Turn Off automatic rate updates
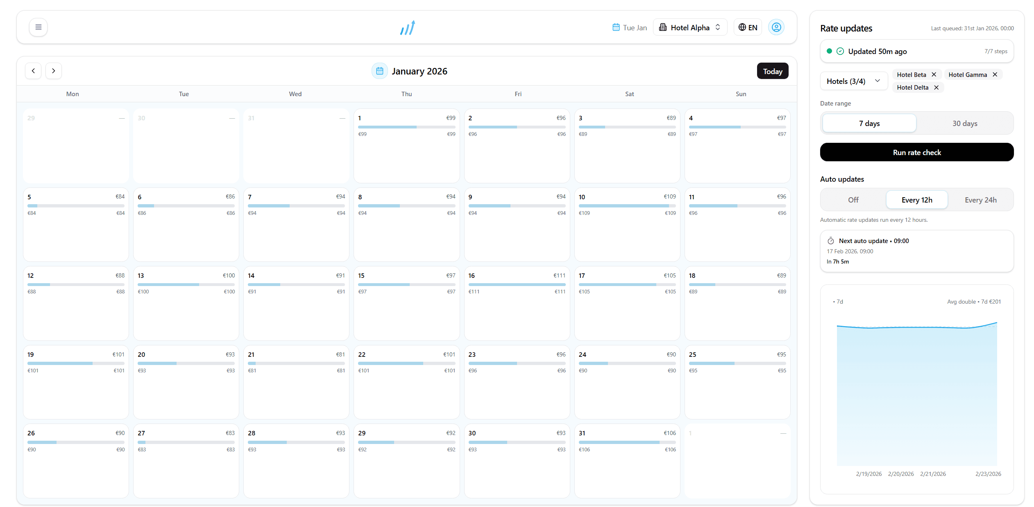Viewport: 1034px width, 507px height. pyautogui.click(x=853, y=200)
